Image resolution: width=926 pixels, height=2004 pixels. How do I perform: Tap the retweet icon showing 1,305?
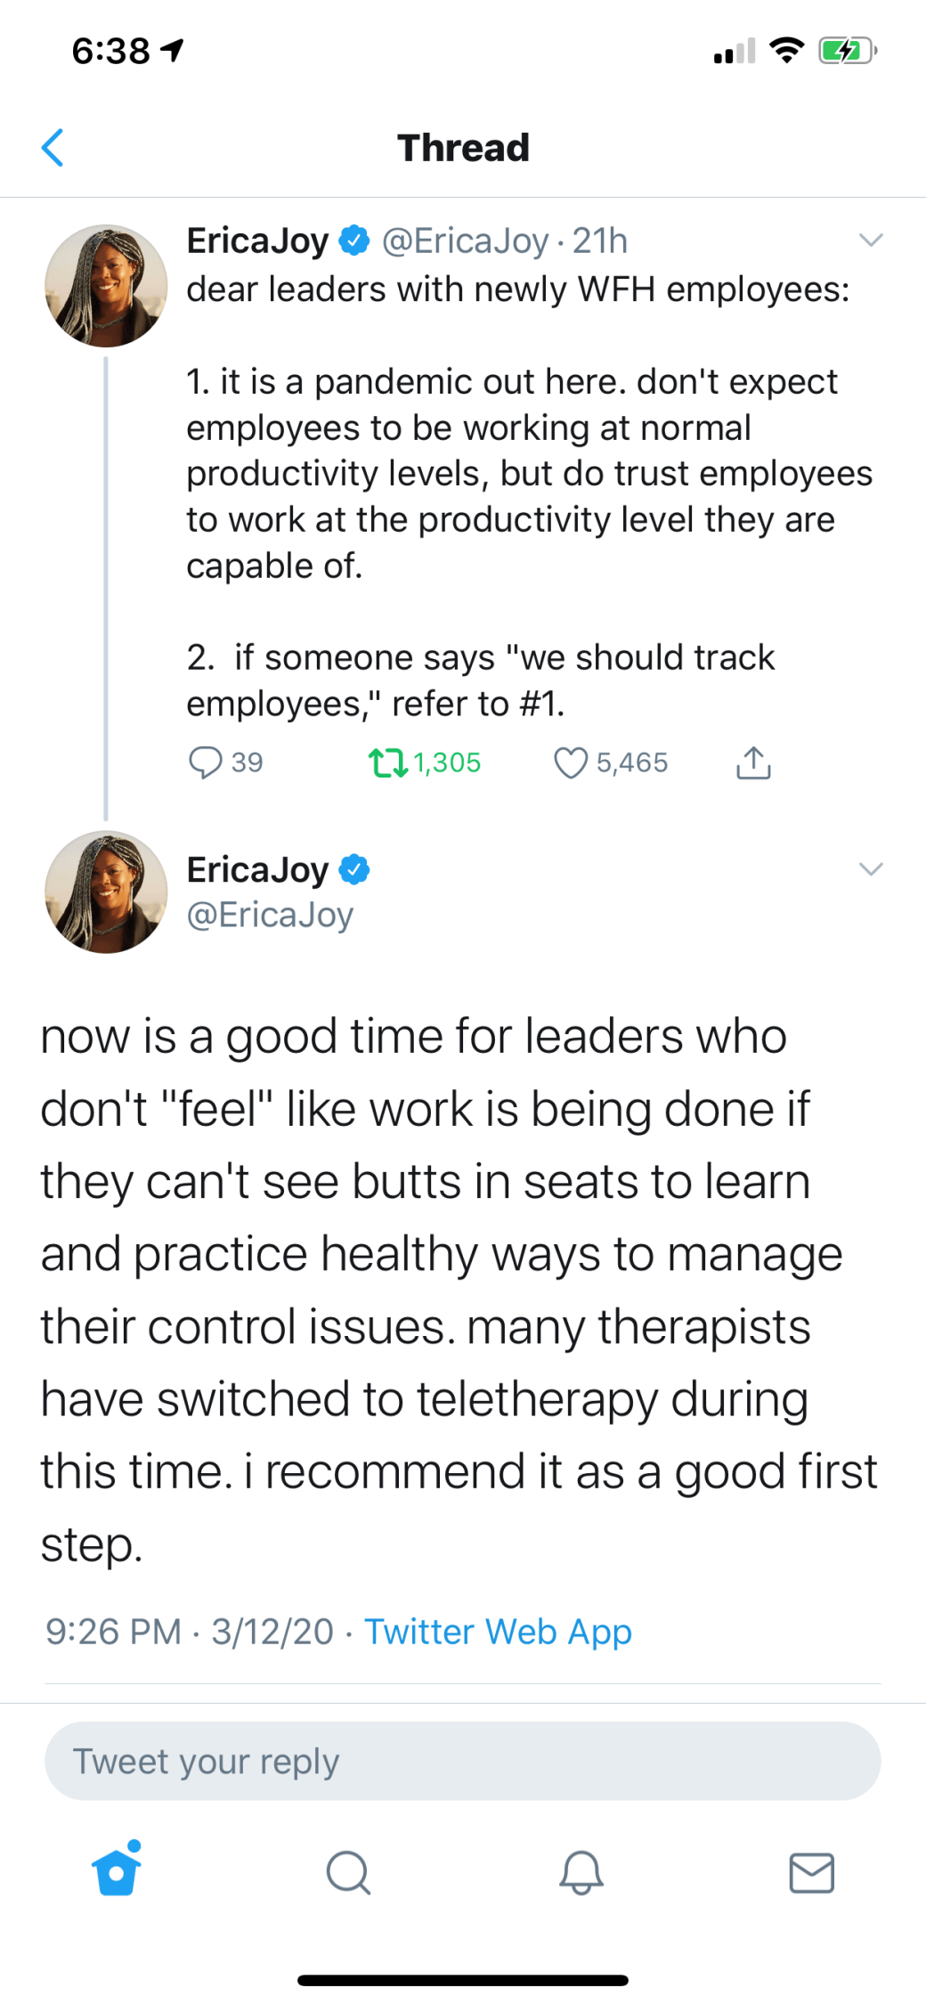388,762
